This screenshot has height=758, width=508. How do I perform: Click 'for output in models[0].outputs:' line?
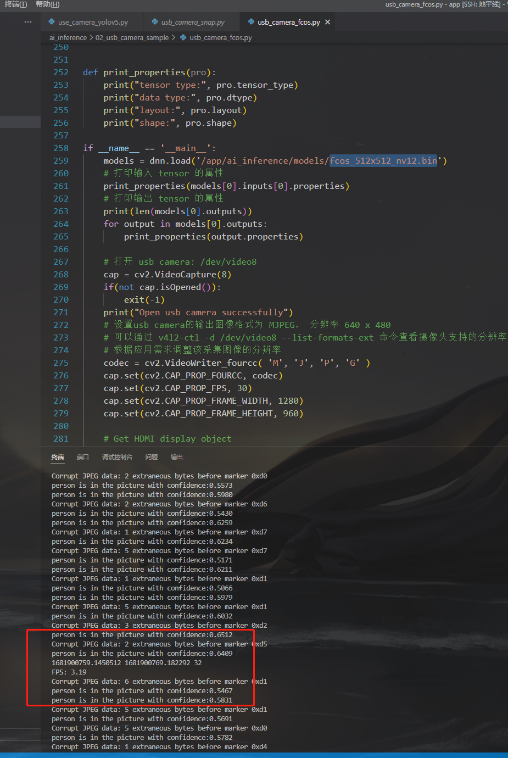[186, 224]
